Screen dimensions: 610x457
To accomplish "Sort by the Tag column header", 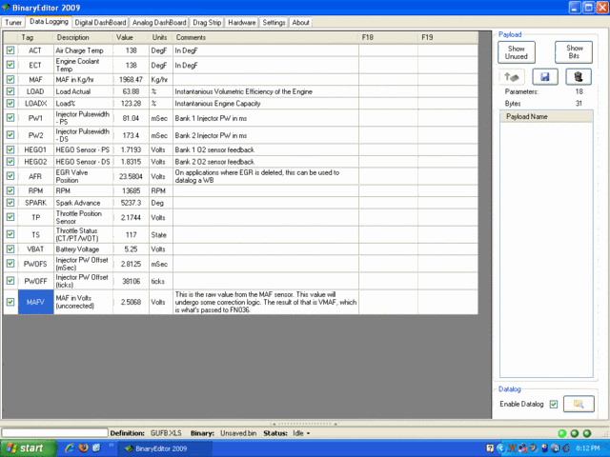I will point(35,37).
